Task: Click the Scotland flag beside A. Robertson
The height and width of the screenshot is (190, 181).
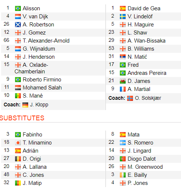Action: pyautogui.click(x=18, y=25)
